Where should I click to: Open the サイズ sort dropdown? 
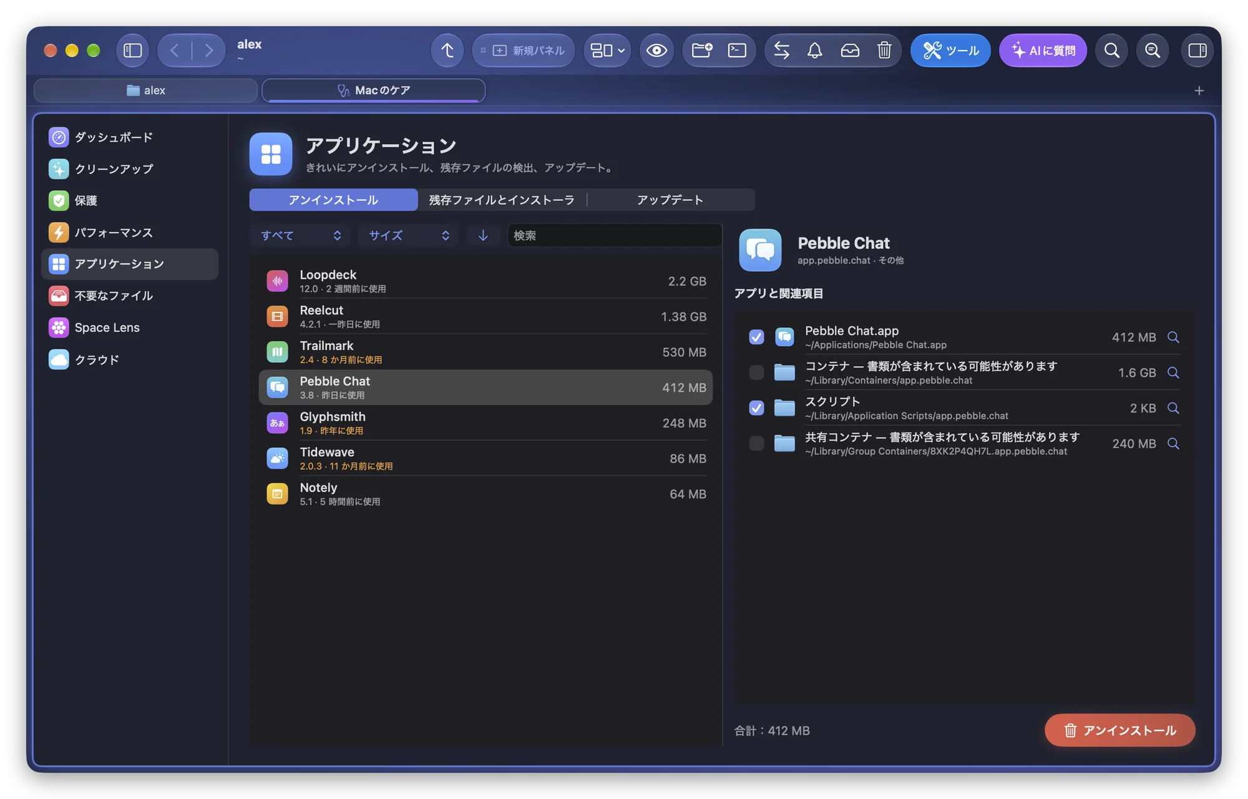(408, 236)
